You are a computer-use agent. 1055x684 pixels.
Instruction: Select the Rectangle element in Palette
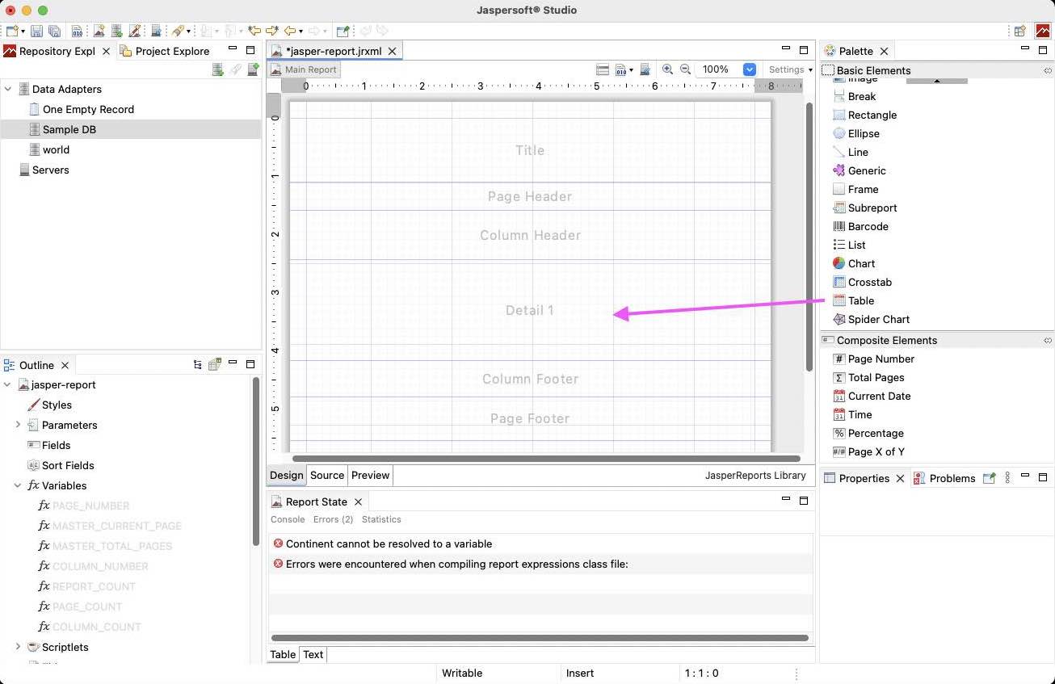point(864,115)
